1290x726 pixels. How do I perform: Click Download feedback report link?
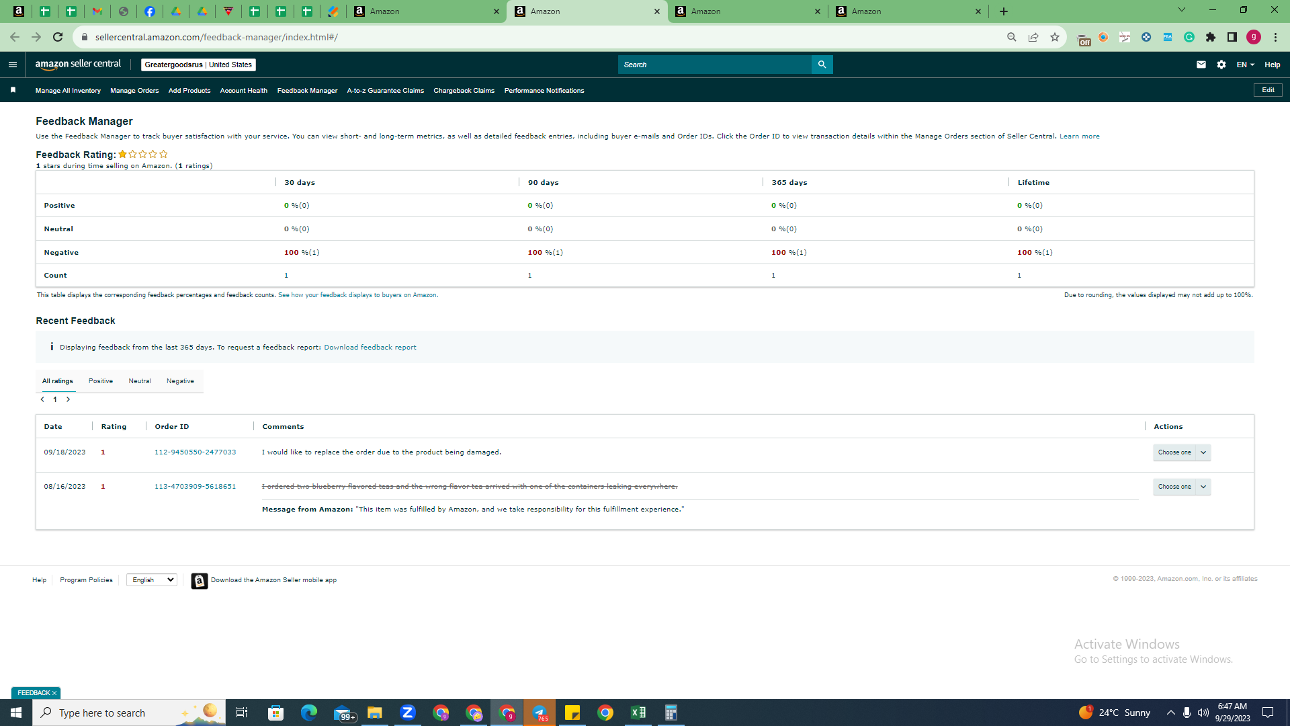click(x=370, y=348)
